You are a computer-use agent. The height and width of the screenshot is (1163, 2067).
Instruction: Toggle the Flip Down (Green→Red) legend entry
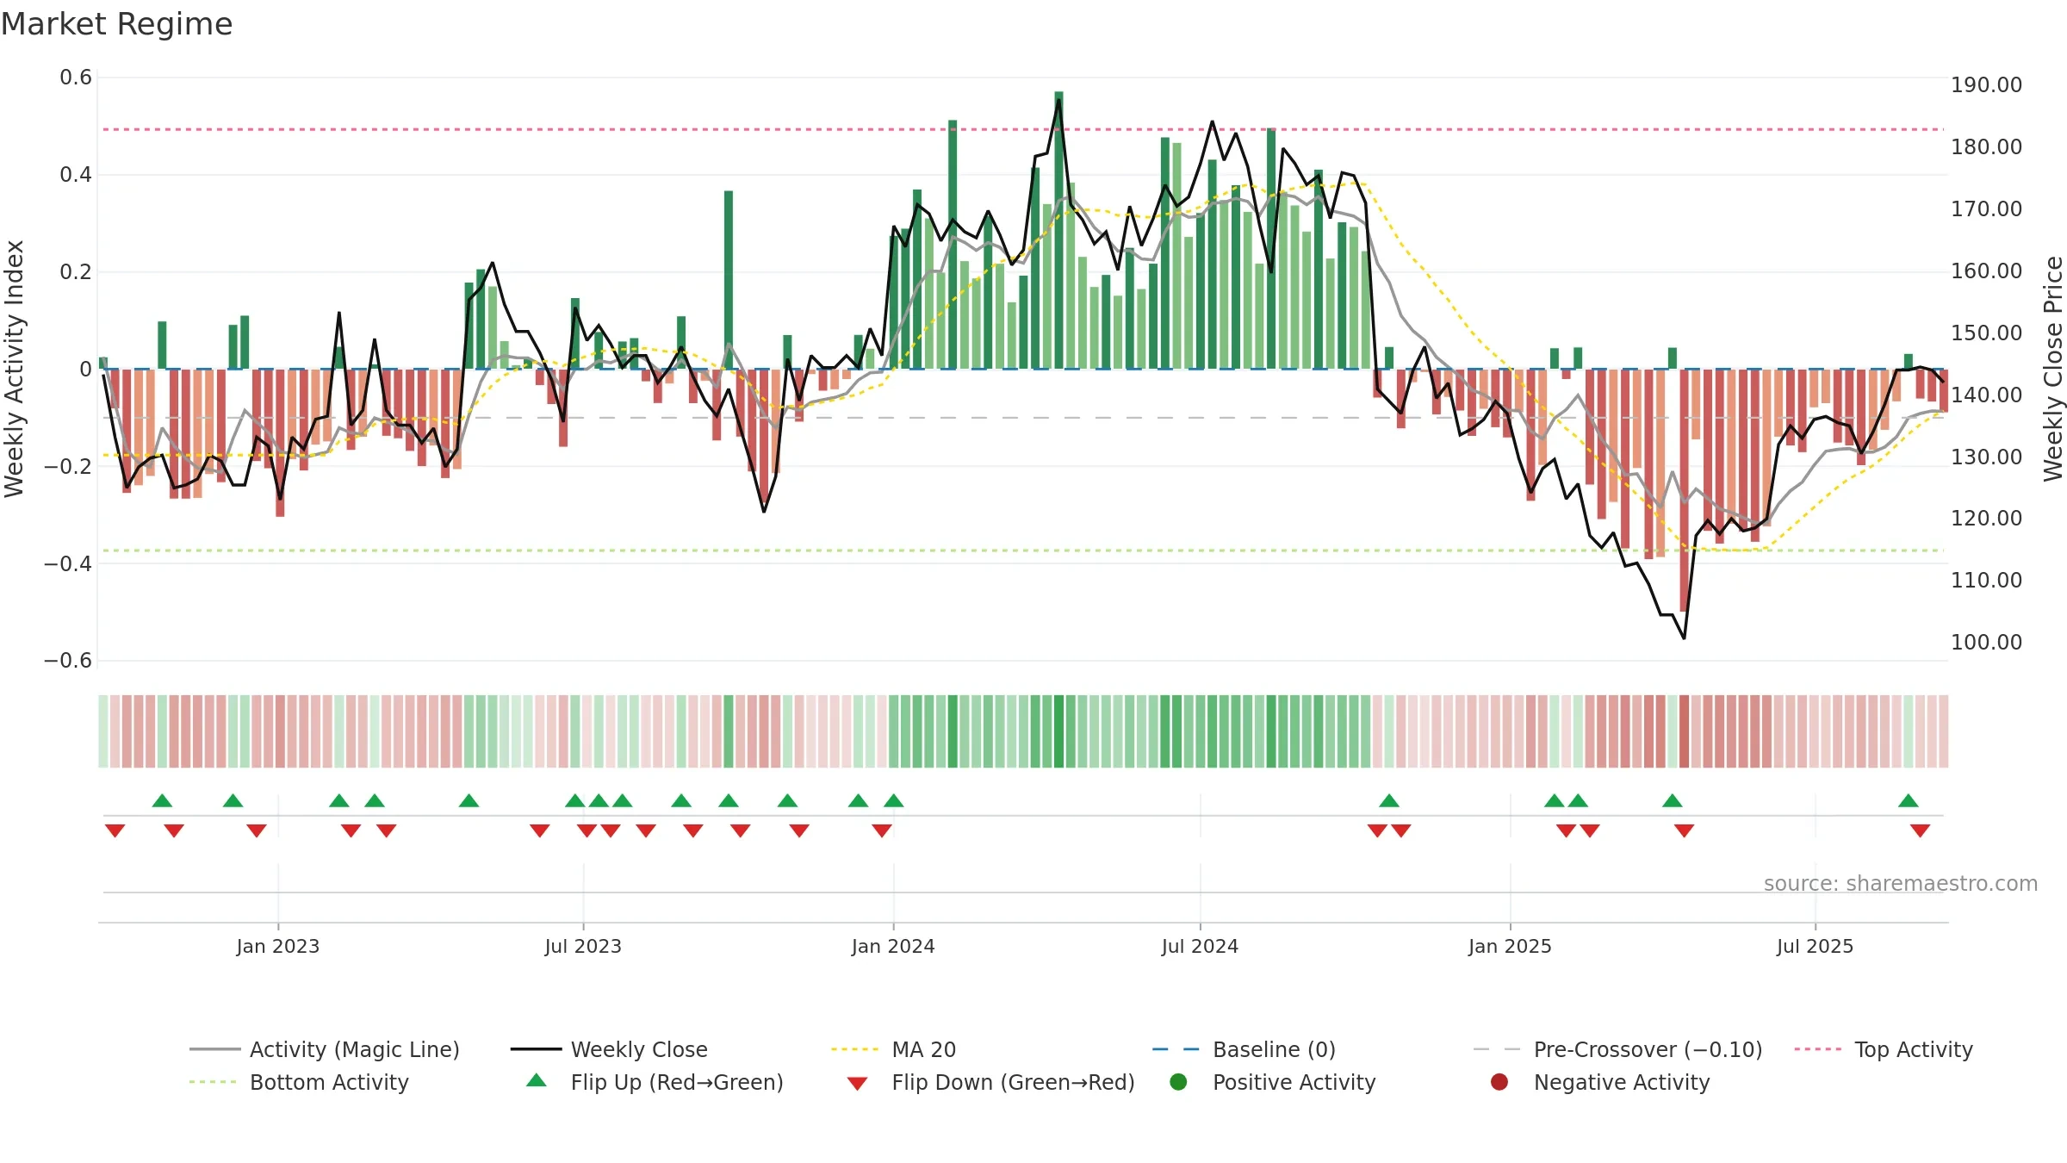click(990, 1082)
